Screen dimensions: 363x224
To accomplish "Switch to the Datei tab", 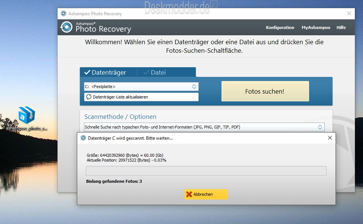I will 166,72.
